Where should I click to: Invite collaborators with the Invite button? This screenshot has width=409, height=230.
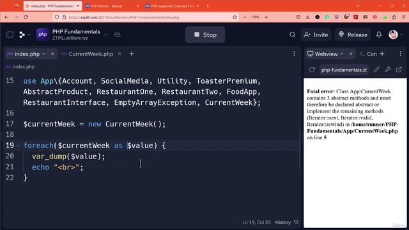tap(316, 34)
